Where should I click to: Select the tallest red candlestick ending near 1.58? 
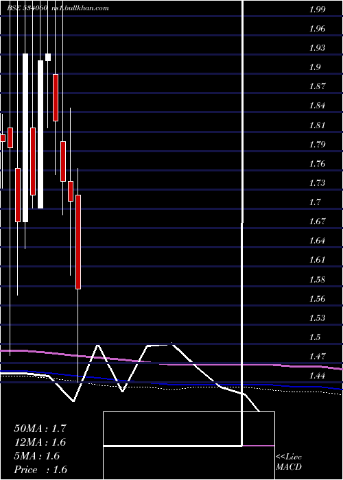pyautogui.click(x=78, y=242)
